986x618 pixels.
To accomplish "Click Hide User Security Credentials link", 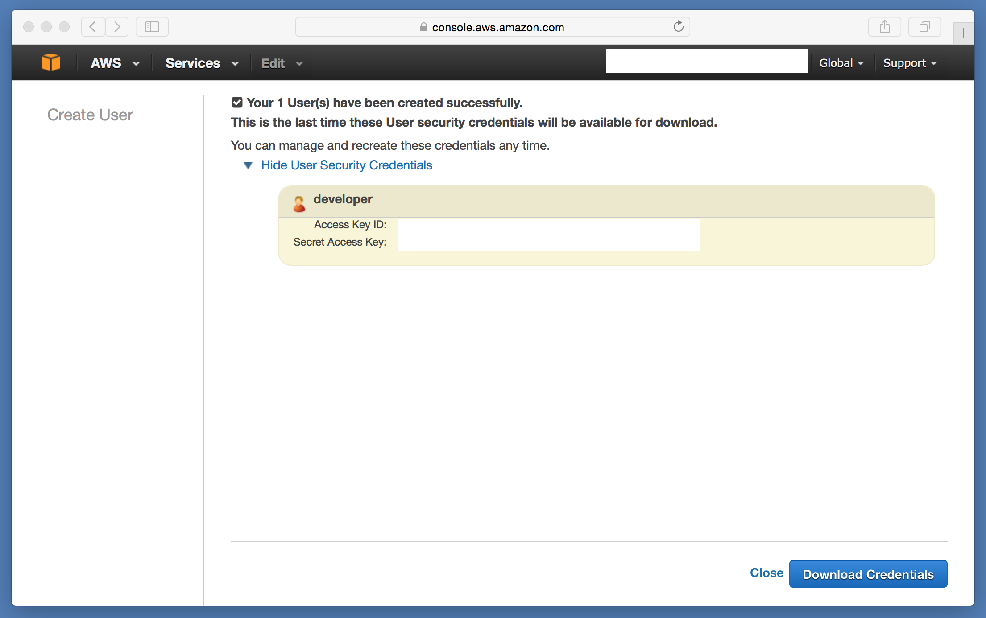I will 347,165.
